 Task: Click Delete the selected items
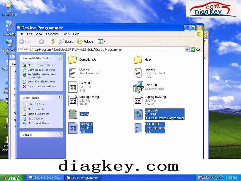pos(42,86)
